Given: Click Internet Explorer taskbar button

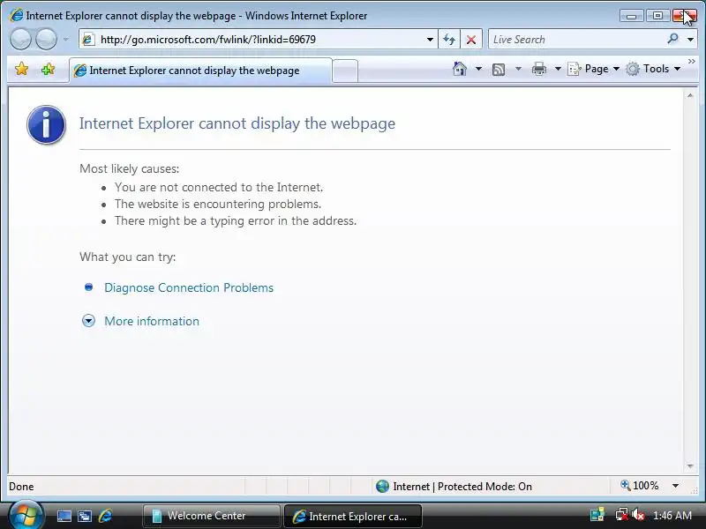Looking at the screenshot, I should [x=353, y=516].
